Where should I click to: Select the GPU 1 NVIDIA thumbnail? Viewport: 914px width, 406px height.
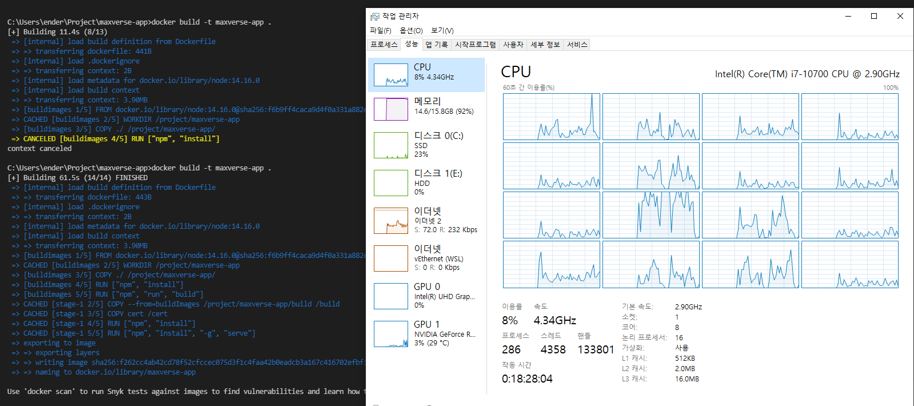[x=391, y=333]
